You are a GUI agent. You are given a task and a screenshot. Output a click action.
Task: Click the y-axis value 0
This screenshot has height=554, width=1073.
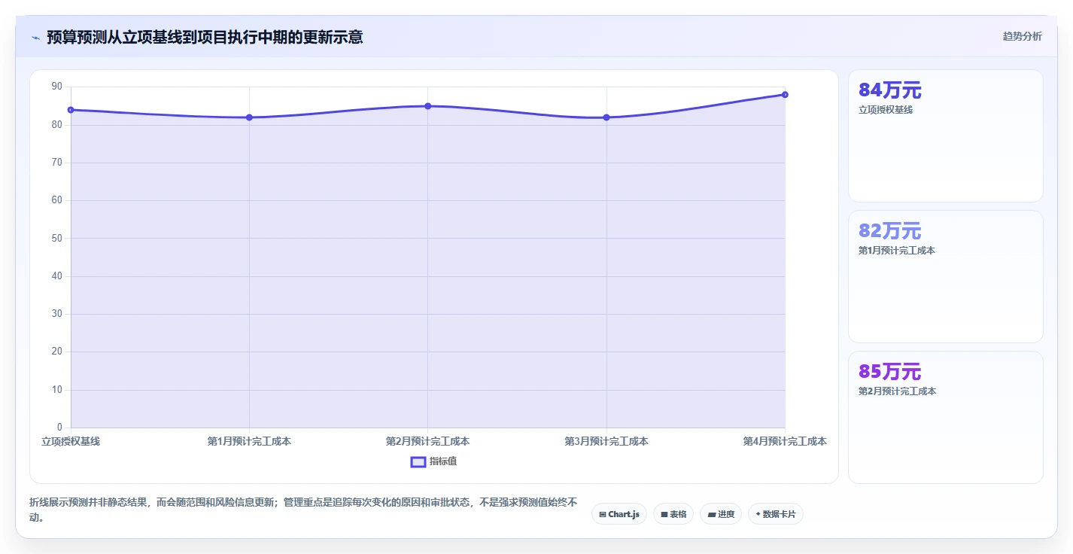tap(60, 428)
